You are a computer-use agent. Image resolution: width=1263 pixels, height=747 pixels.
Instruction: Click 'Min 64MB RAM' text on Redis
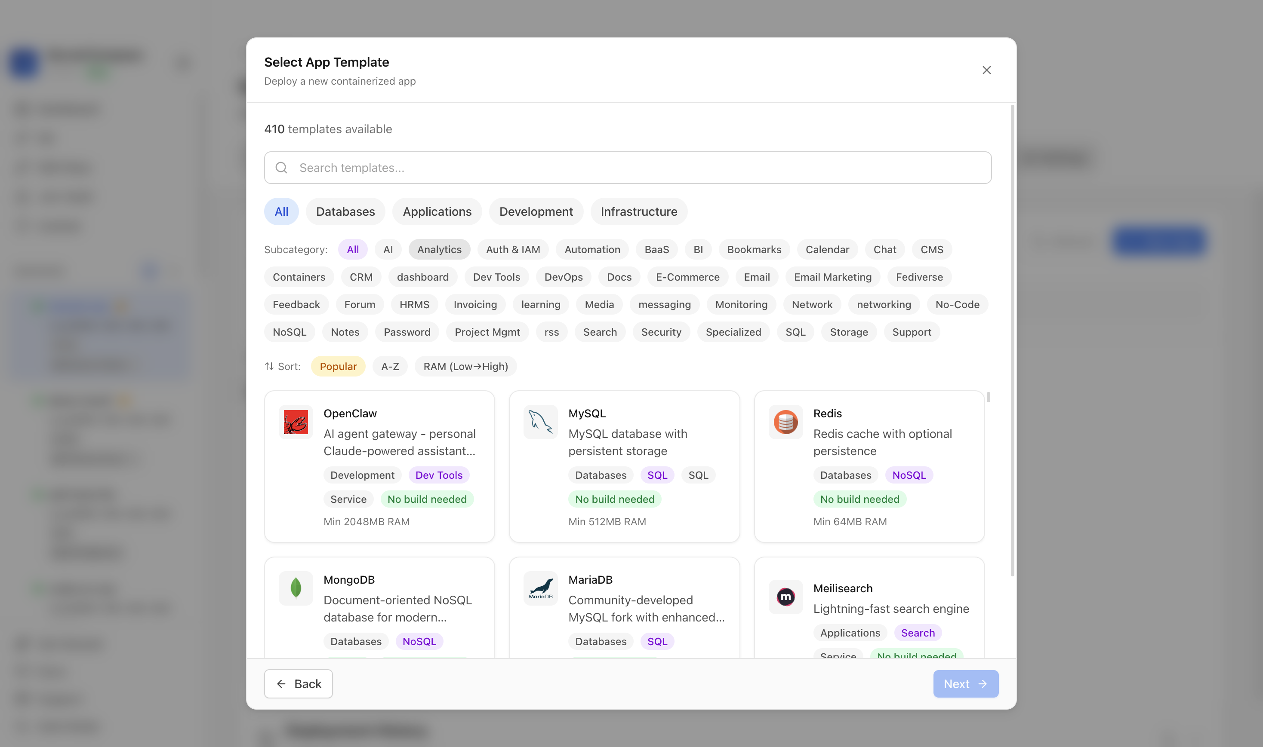click(850, 521)
